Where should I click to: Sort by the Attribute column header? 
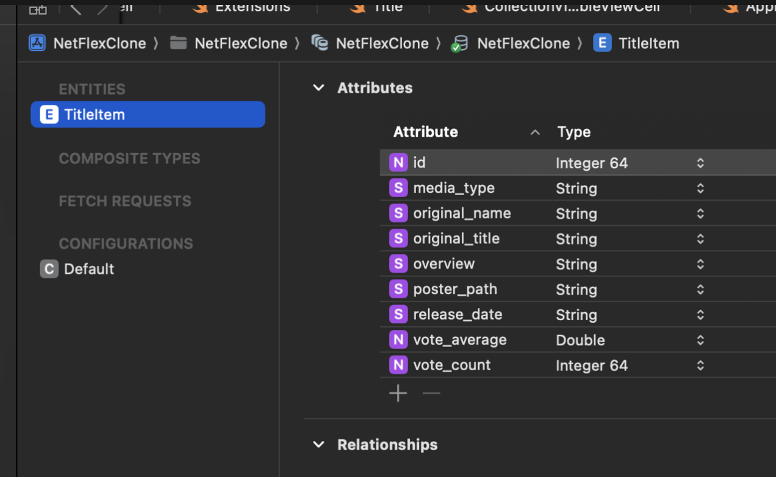pyautogui.click(x=426, y=132)
